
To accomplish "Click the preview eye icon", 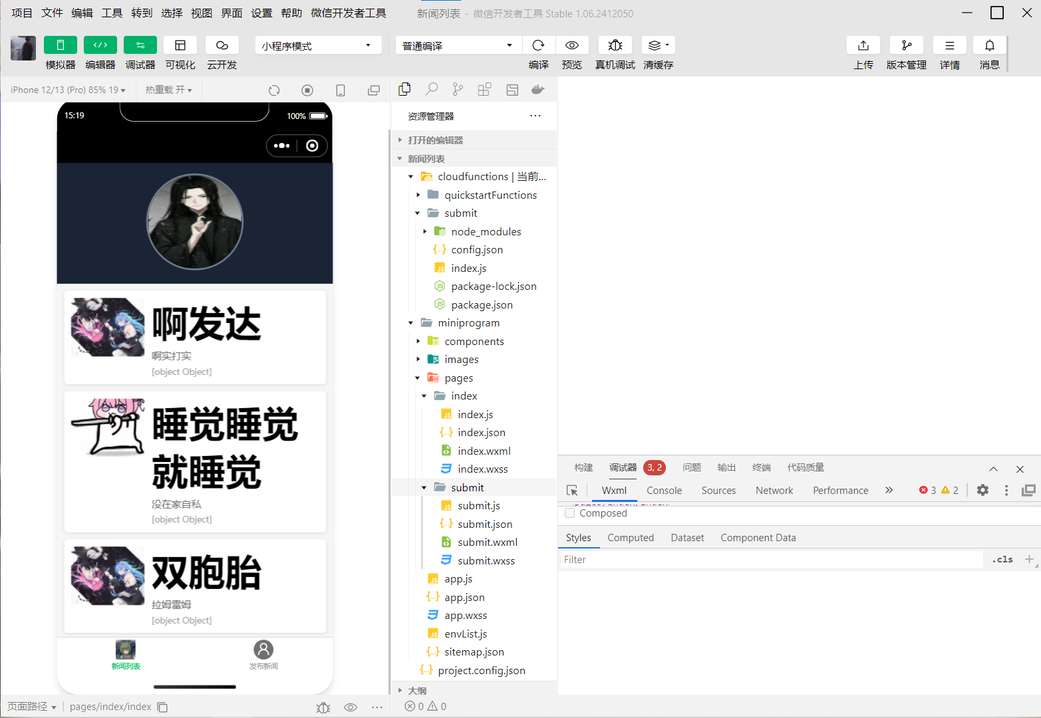I will click(x=572, y=45).
